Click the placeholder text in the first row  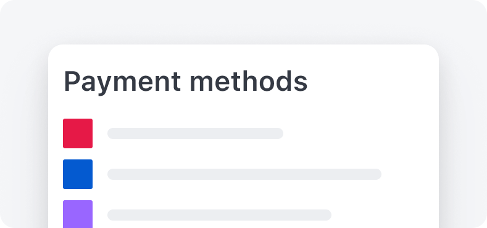click(196, 133)
